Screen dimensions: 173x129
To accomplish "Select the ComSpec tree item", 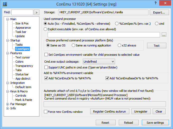I will coord(22,49).
